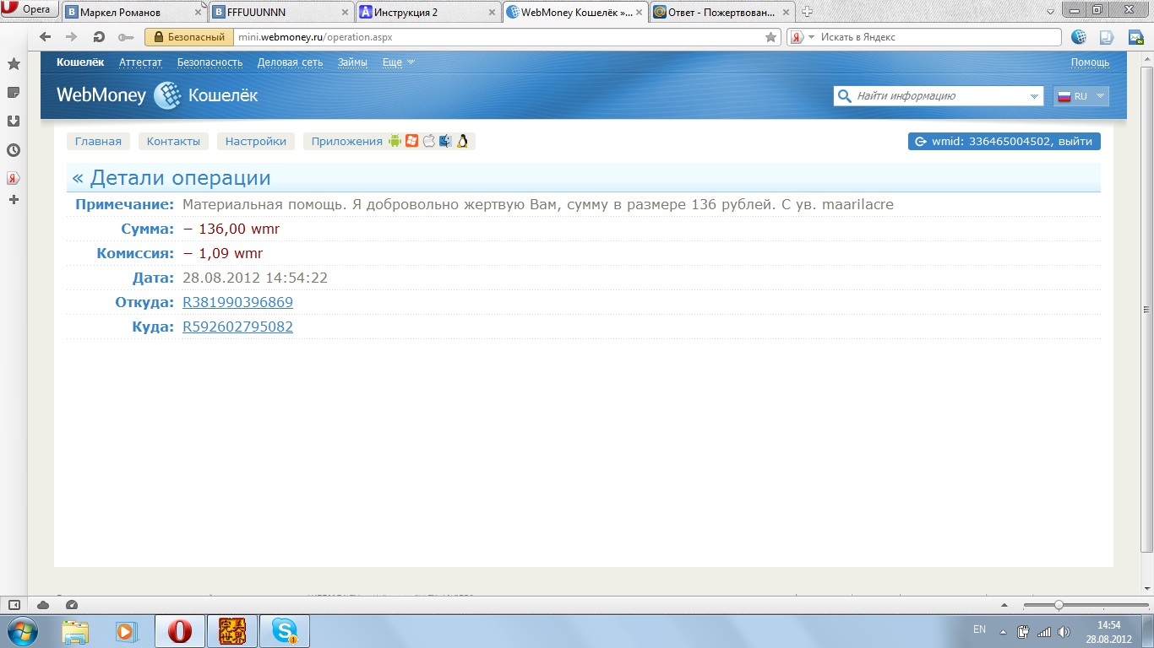Click the Android app icon
This screenshot has height=648, width=1154.
(395, 141)
